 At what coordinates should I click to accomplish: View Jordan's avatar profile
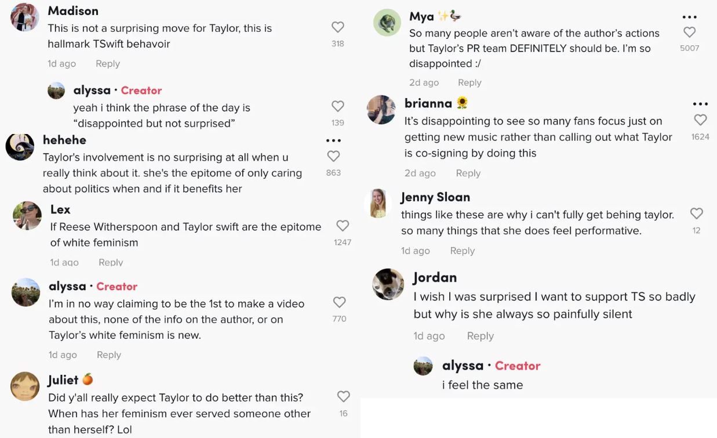(388, 284)
